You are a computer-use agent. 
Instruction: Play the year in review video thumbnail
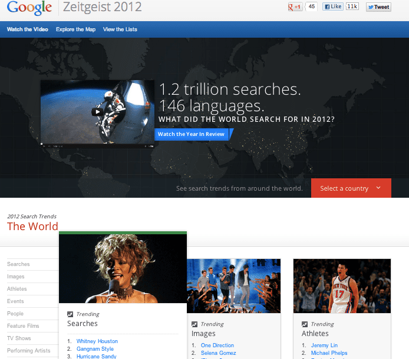coord(97,112)
